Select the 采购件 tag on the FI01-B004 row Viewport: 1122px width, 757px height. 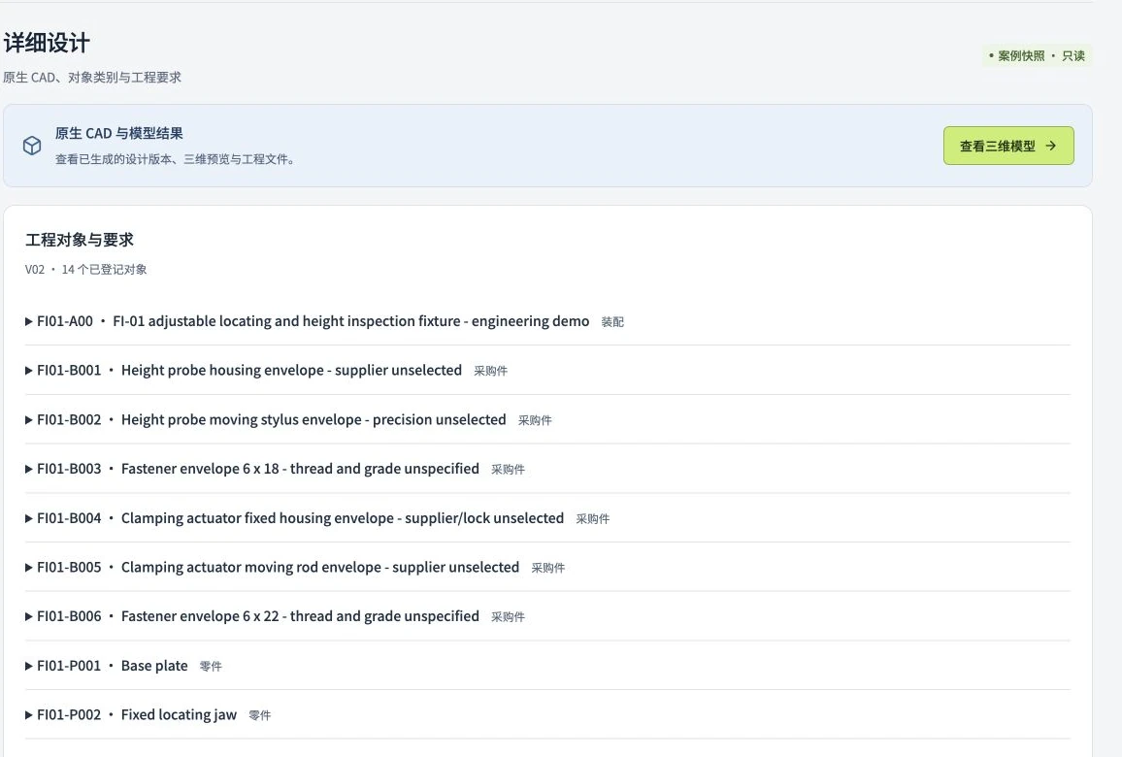(x=593, y=518)
